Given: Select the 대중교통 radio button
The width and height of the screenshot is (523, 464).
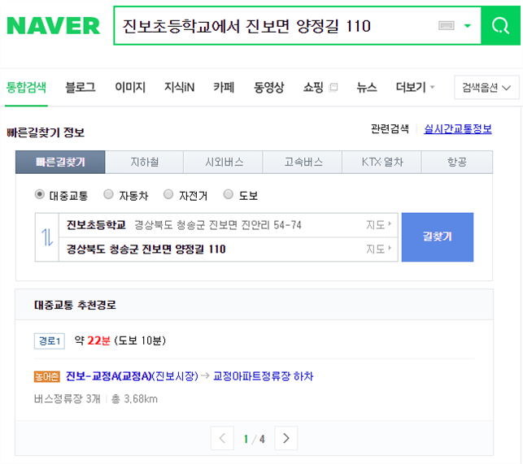Looking at the screenshot, I should tap(40, 194).
